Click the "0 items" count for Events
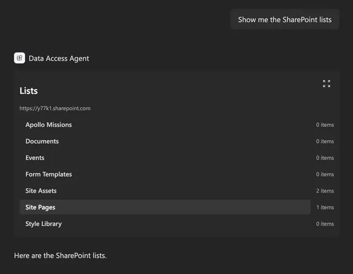Viewport: 353px width, 274px height. pyautogui.click(x=325, y=158)
